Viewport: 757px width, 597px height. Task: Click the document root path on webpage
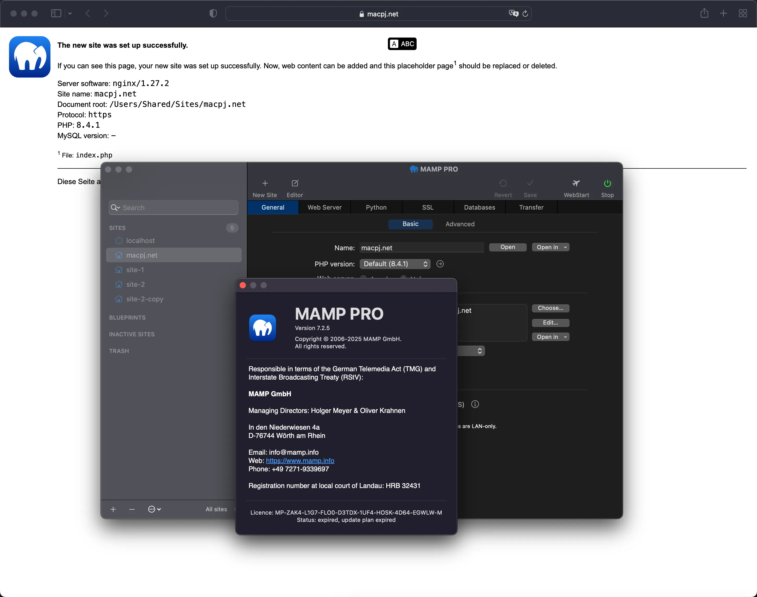click(x=178, y=104)
